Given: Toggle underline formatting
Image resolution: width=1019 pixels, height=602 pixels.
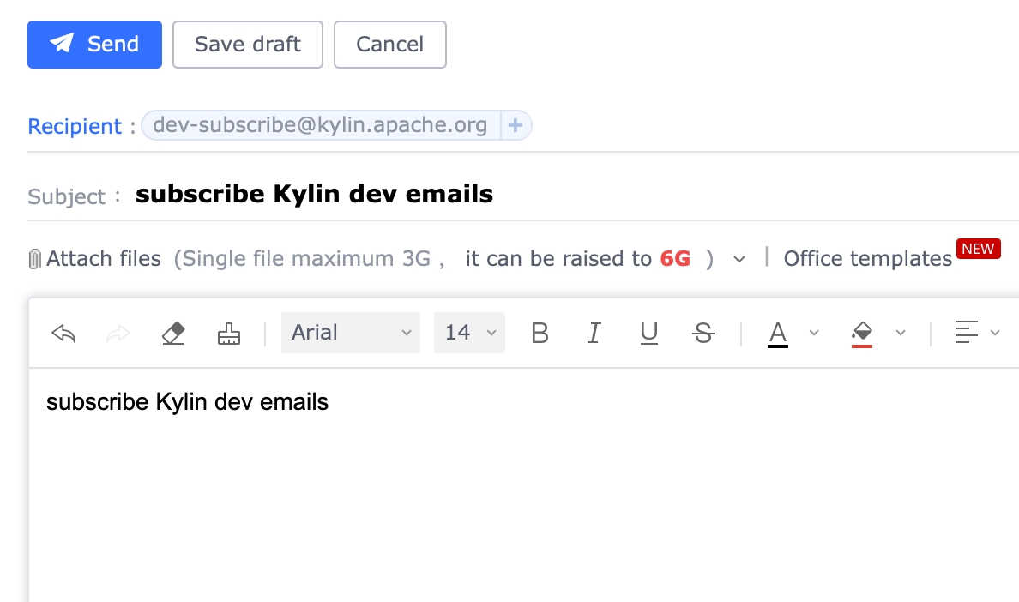Looking at the screenshot, I should pyautogui.click(x=649, y=334).
